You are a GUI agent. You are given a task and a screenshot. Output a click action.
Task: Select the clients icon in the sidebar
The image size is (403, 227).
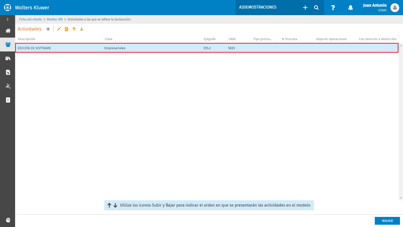pyautogui.click(x=8, y=45)
